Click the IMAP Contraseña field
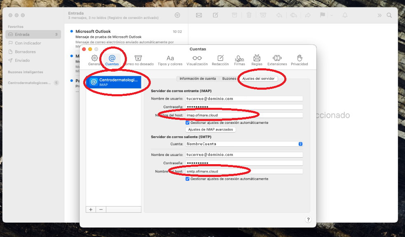The width and height of the screenshot is (405, 237). click(244, 107)
